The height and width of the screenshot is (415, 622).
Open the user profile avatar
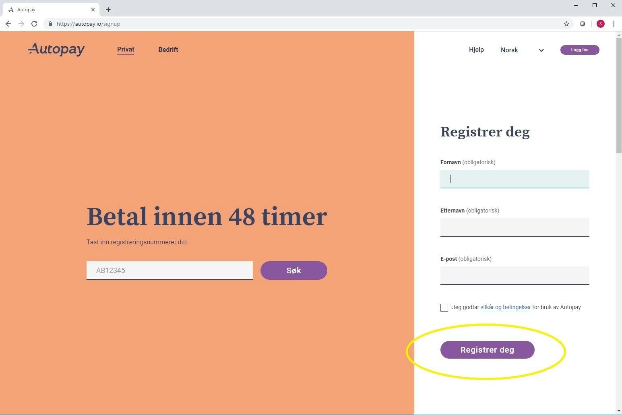click(x=600, y=24)
